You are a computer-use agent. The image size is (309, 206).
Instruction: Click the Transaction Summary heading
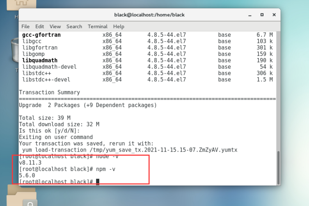50,92
